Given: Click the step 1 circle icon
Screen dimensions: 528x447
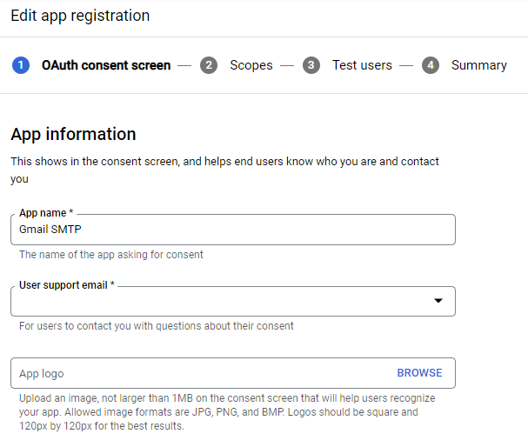Looking at the screenshot, I should click(x=21, y=65).
